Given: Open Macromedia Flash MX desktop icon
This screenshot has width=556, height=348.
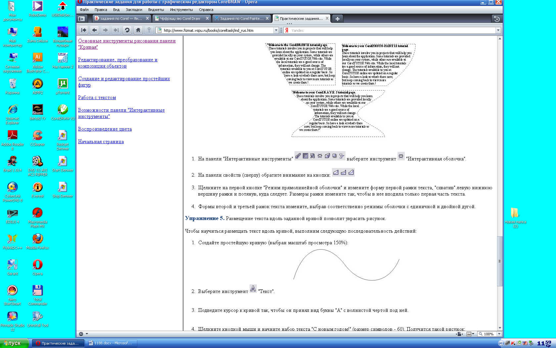Looking at the screenshot, I should point(37,218).
